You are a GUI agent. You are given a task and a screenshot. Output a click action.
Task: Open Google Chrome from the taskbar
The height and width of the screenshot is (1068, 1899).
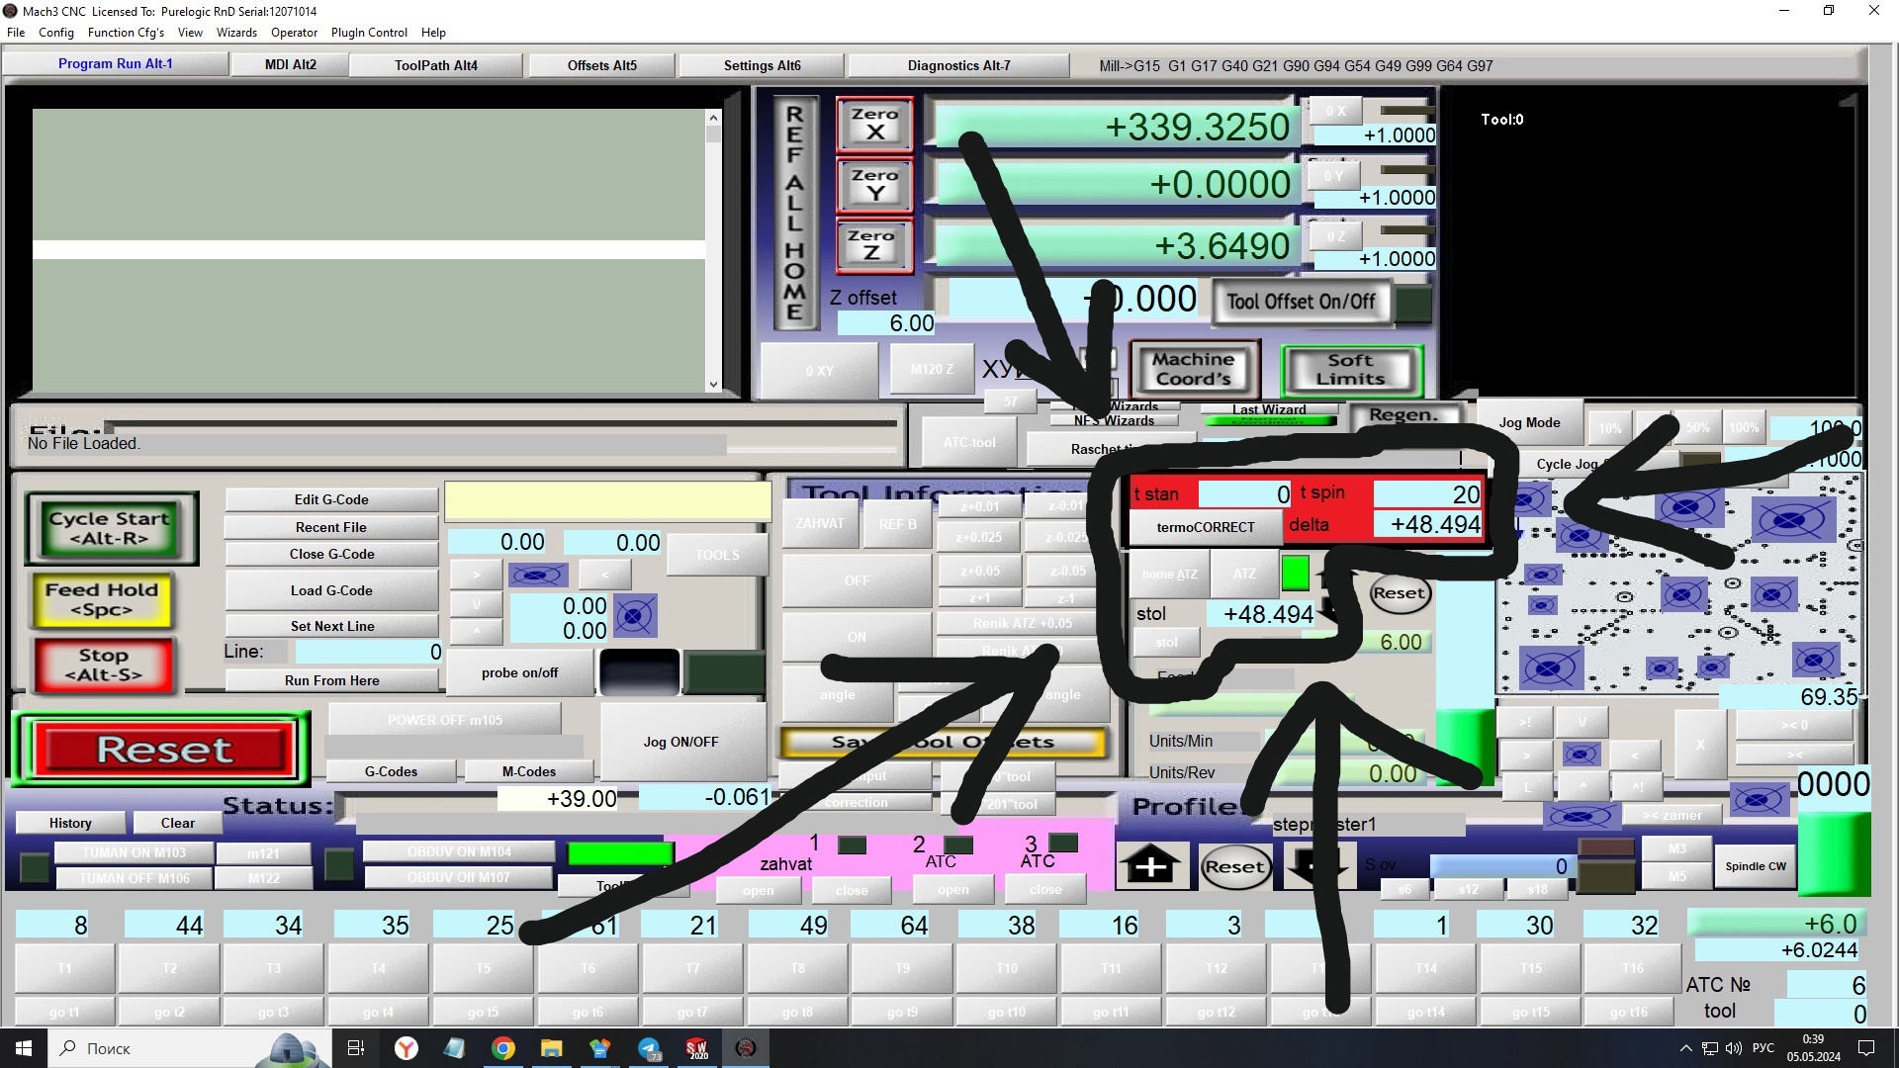click(x=503, y=1048)
